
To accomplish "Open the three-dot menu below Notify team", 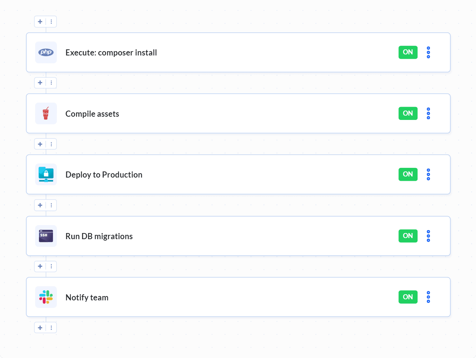I will tap(51, 327).
